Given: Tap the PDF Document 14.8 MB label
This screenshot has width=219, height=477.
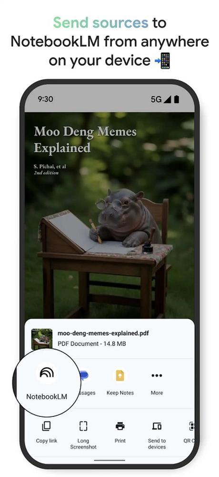Looking at the screenshot, I should tap(92, 344).
